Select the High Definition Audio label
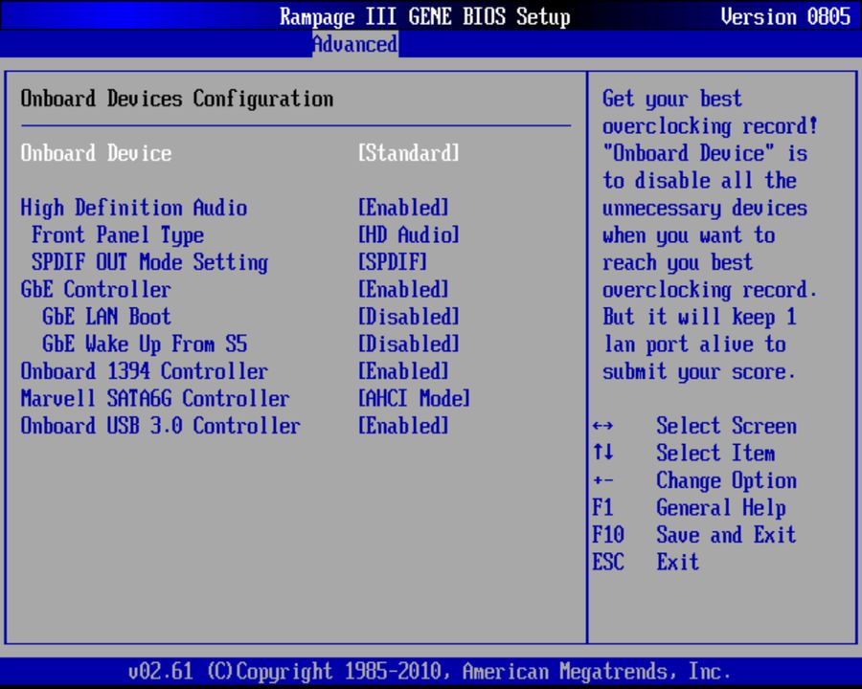The image size is (862, 689). [x=133, y=208]
